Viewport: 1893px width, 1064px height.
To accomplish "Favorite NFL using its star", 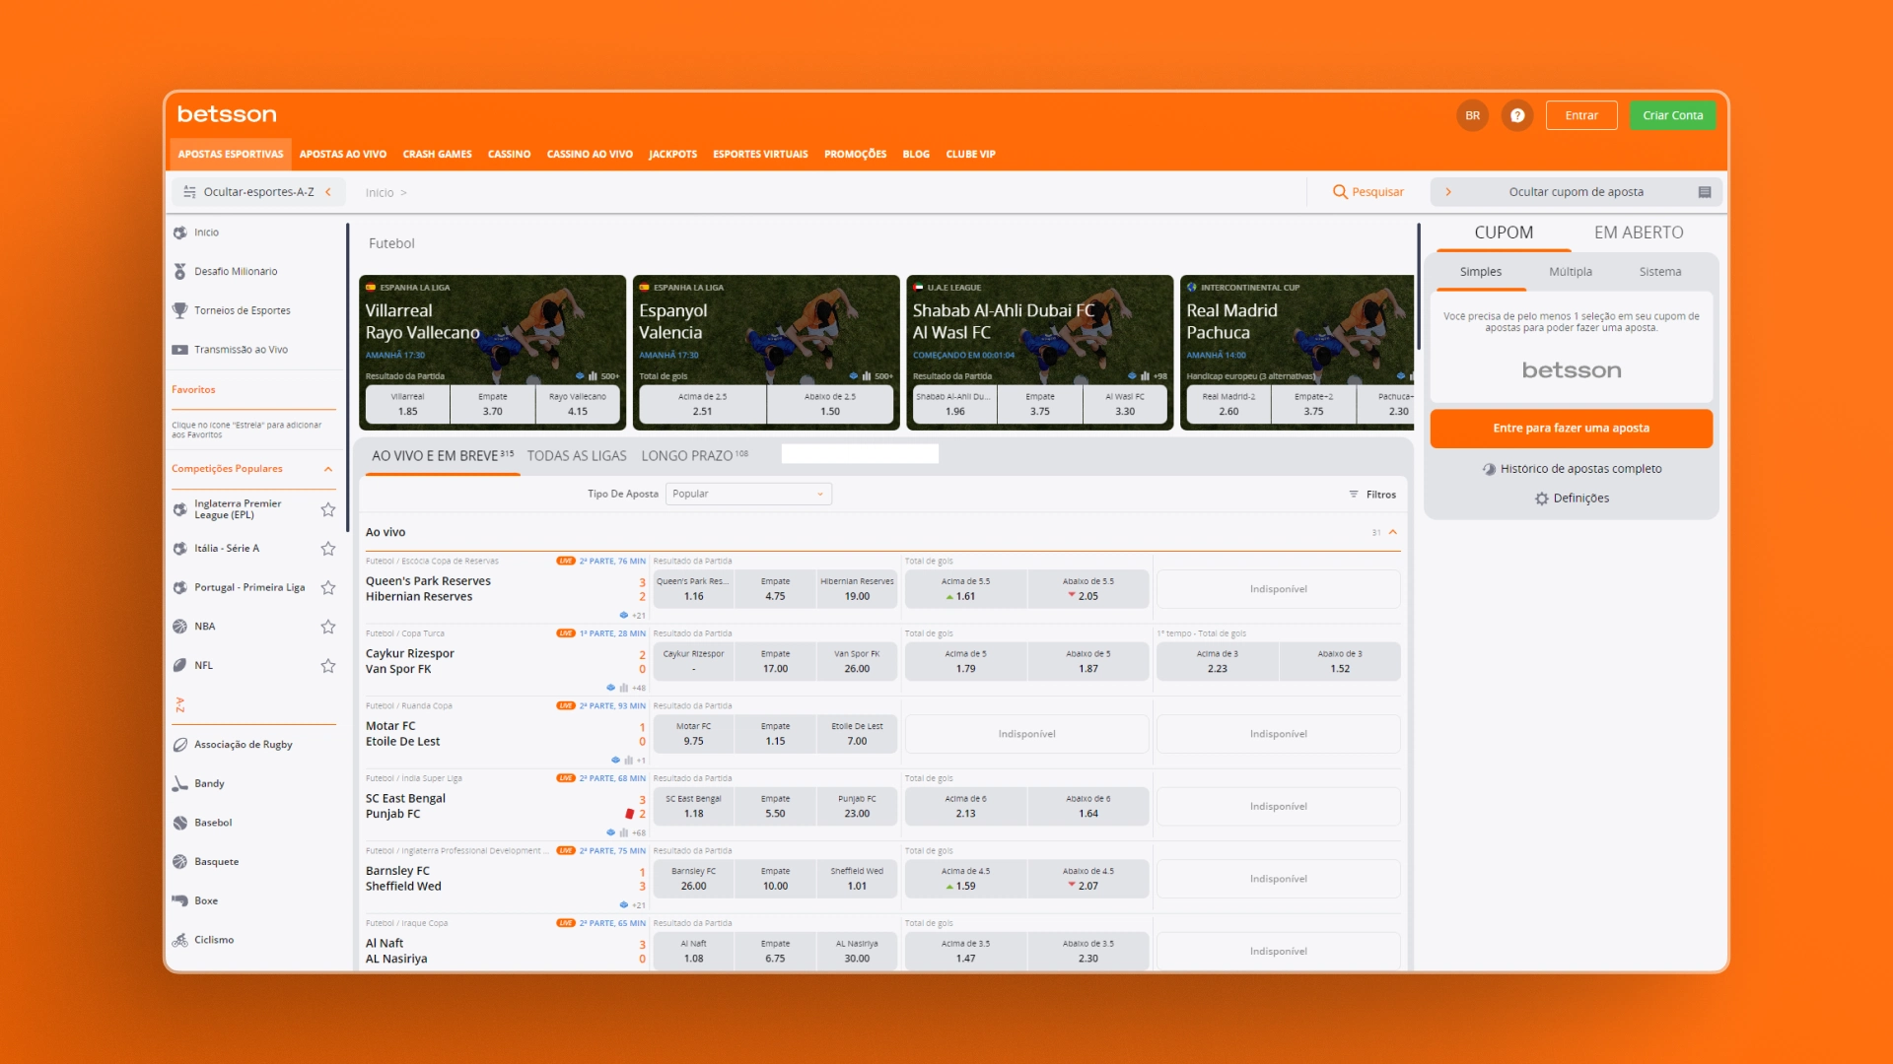I will 328,666.
